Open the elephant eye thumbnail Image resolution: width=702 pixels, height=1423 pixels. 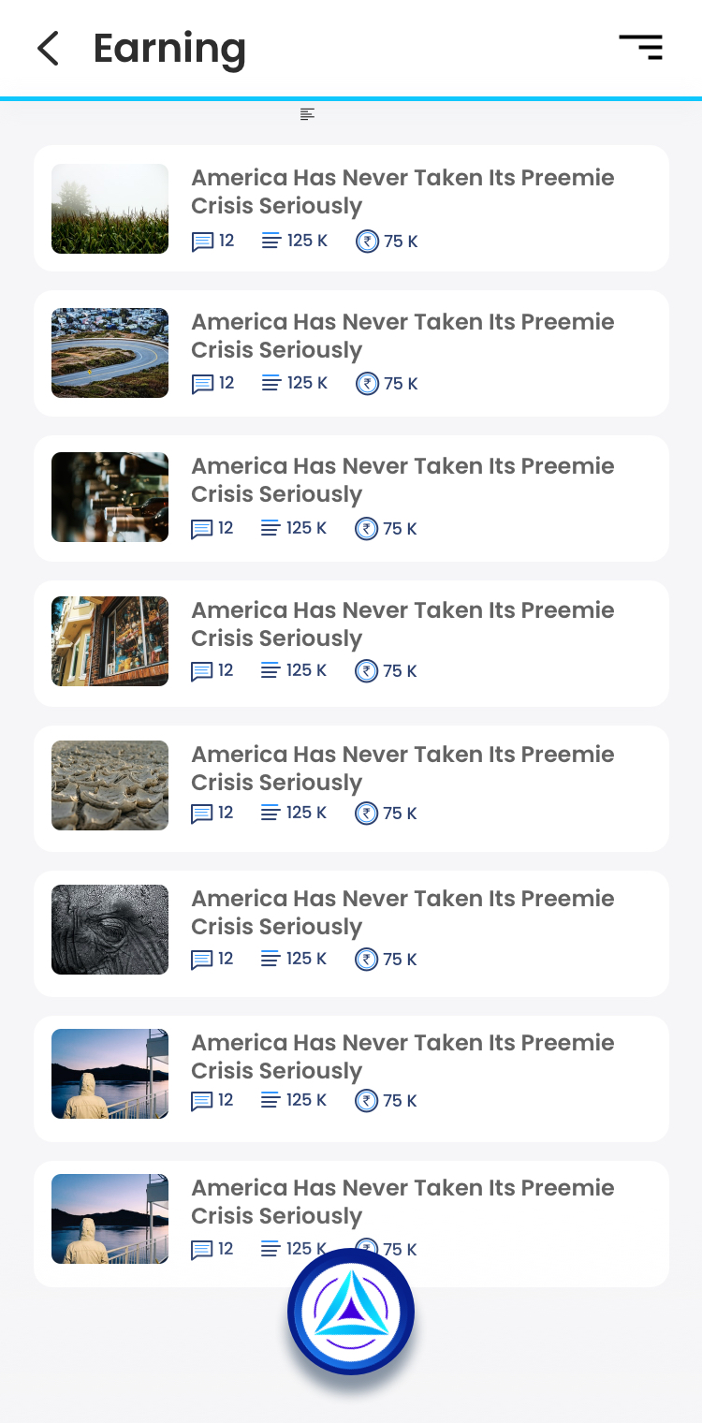click(110, 930)
